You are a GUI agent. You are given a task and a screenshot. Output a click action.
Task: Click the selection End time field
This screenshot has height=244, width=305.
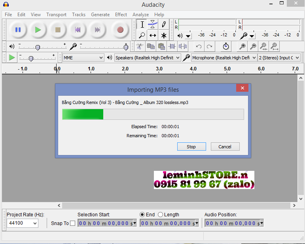167,223
